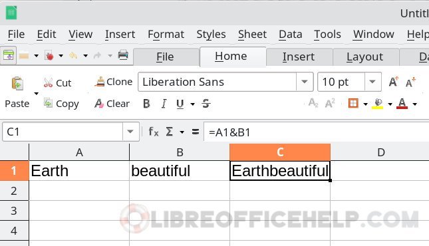Click the Name Box showing C1
The width and height of the screenshot is (429, 246).
click(63, 132)
